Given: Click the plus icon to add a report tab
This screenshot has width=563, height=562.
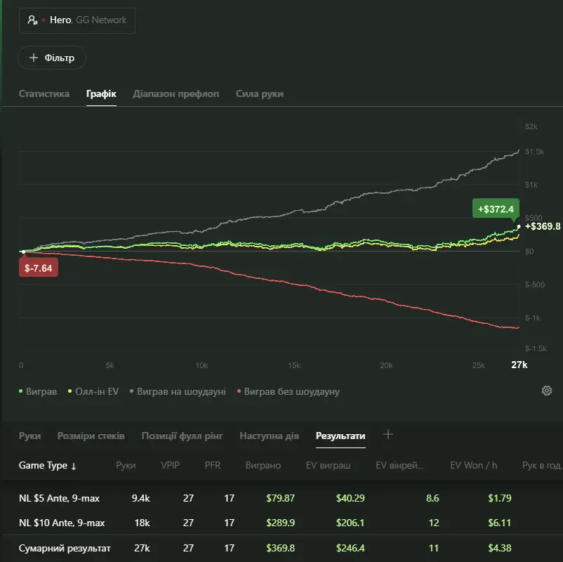Looking at the screenshot, I should click(x=388, y=435).
